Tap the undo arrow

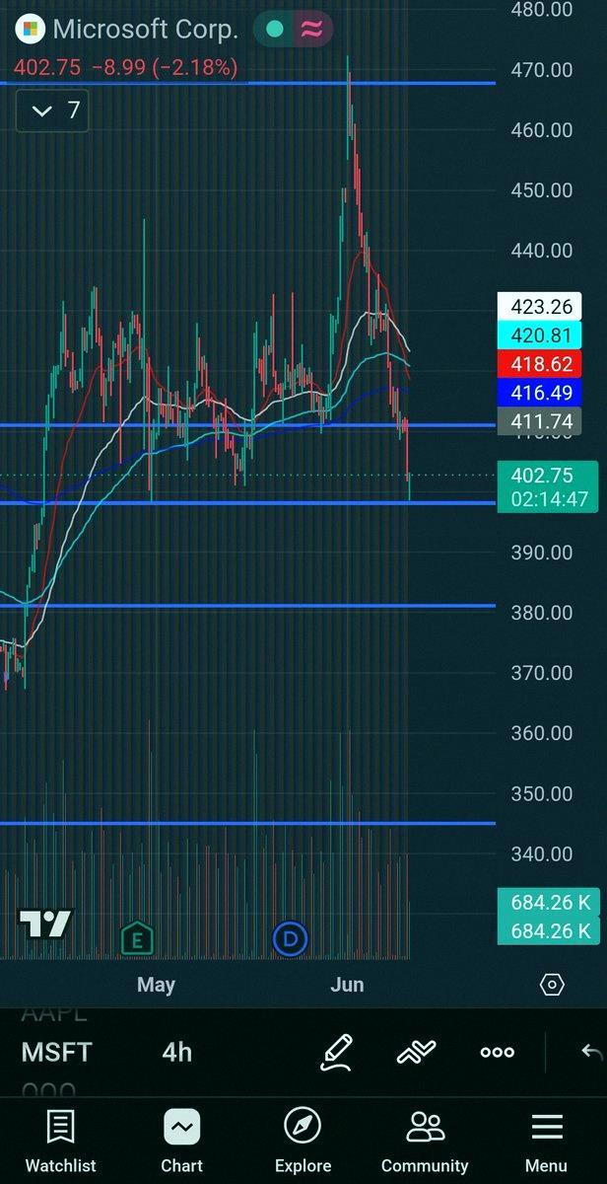click(x=592, y=1052)
